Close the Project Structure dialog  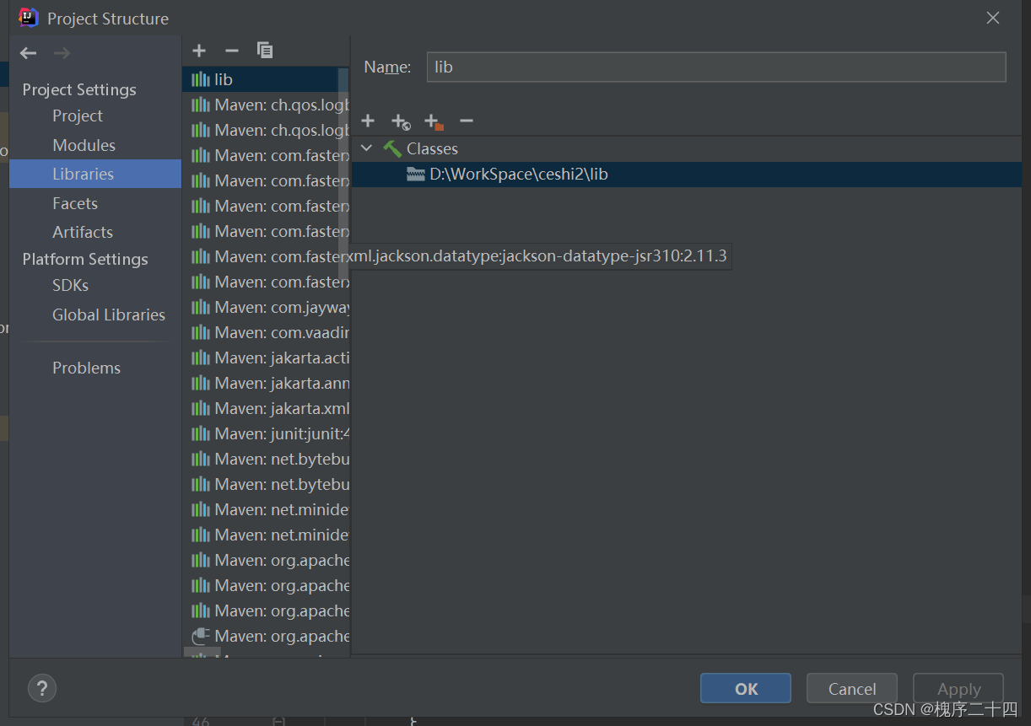993,18
